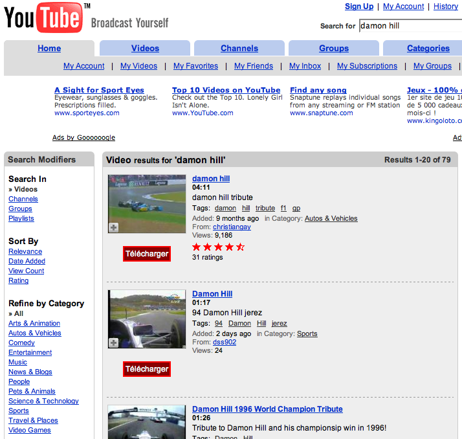Click the 'f1' tag
This screenshot has width=462, height=439.
click(283, 208)
